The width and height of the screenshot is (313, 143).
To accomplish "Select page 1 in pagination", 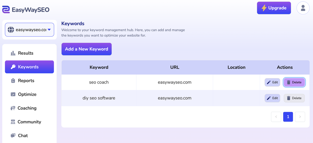I will (288, 117).
